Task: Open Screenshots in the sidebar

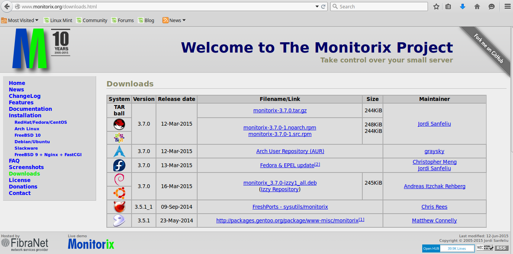Action: [x=26, y=167]
